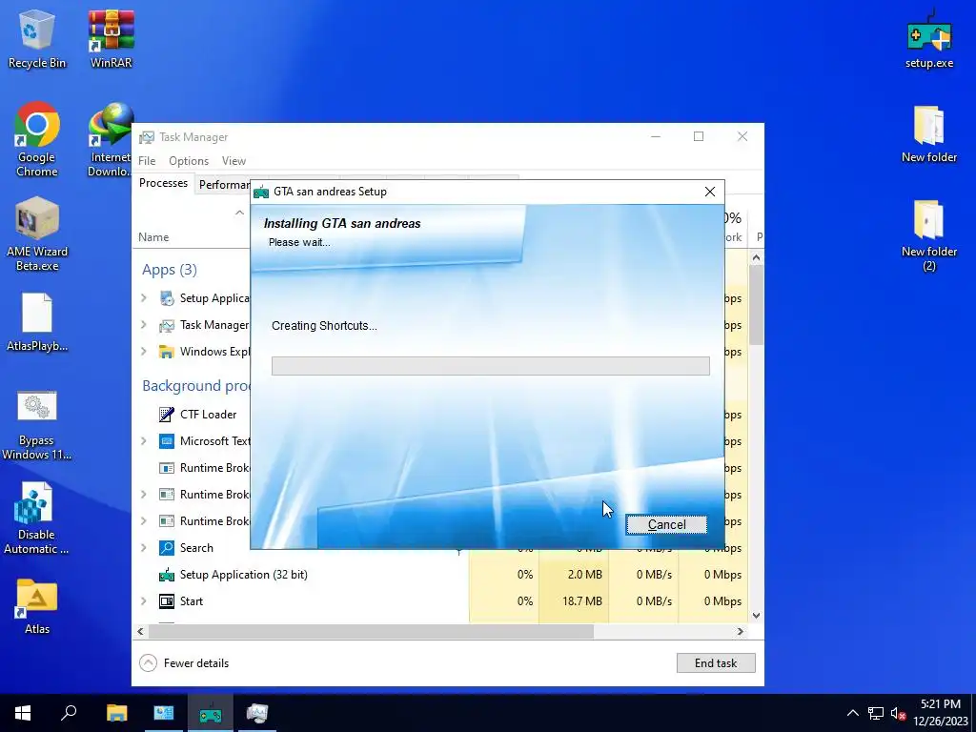The width and height of the screenshot is (976, 732).
Task: Select the Google Chrome desktop icon
Action: tap(36, 139)
